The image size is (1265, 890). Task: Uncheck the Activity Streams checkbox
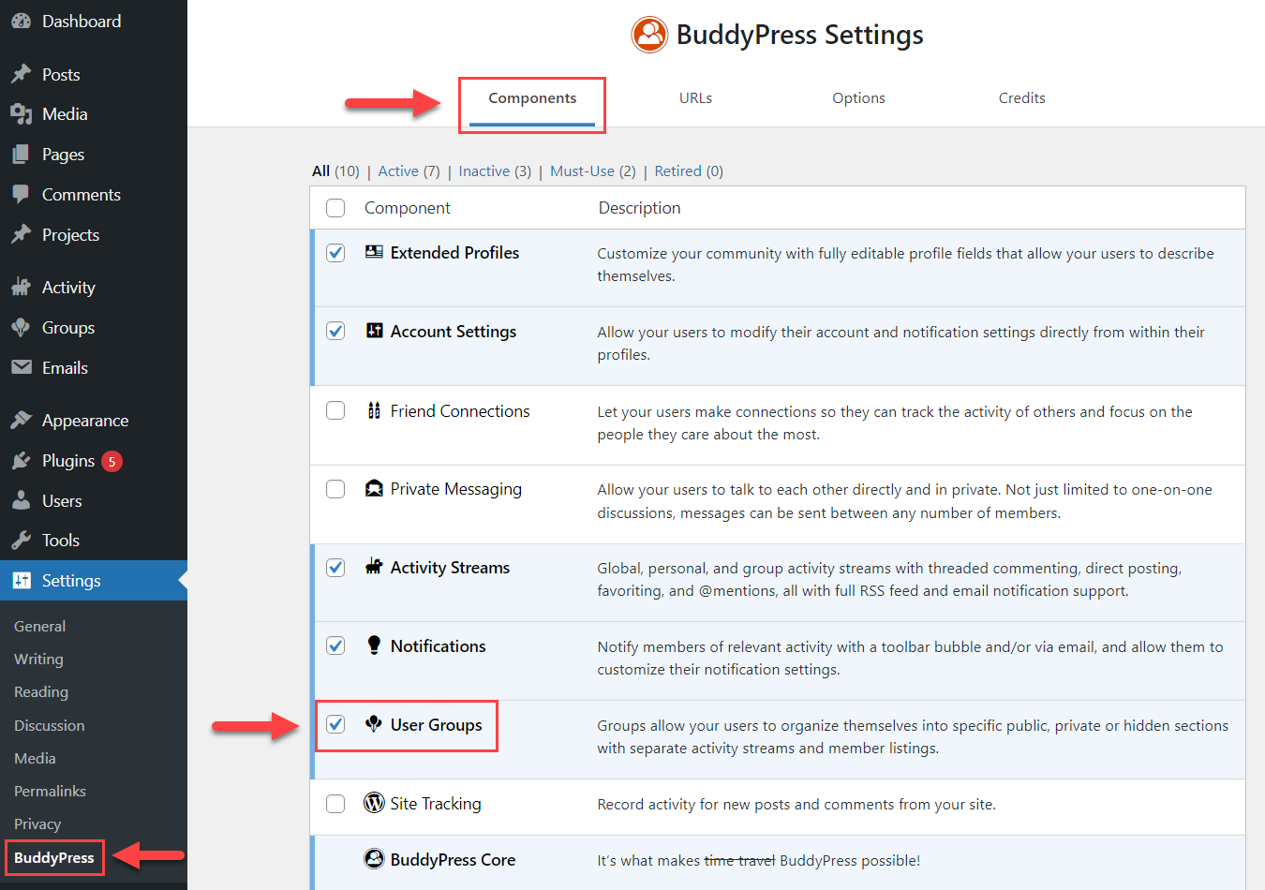click(335, 568)
